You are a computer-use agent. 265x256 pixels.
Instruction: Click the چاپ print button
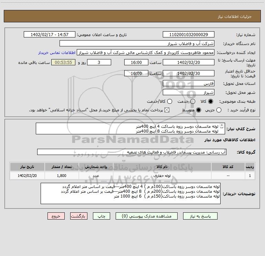click(x=102, y=216)
